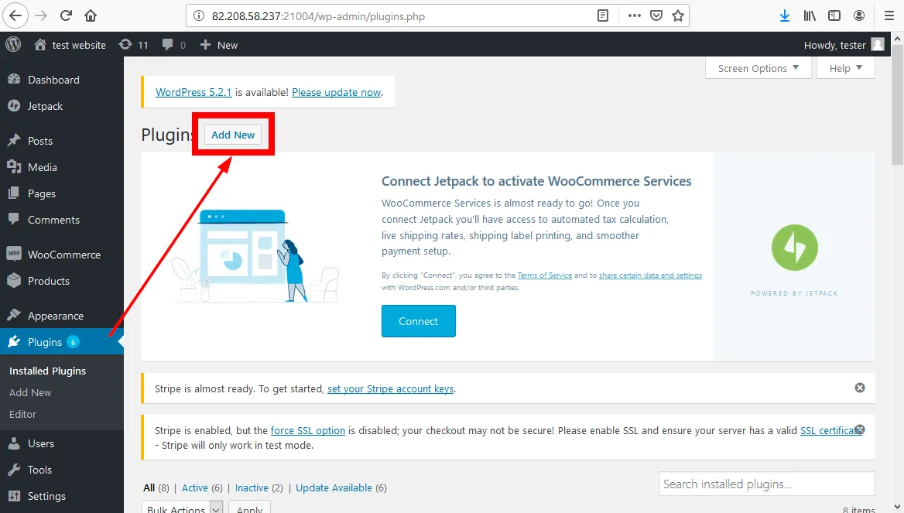Go to WooCommerce in the sidebar
904x513 pixels.
(x=64, y=255)
